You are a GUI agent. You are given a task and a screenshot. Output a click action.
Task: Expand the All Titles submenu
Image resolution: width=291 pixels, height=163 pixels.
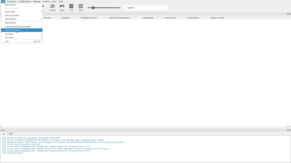22,34
